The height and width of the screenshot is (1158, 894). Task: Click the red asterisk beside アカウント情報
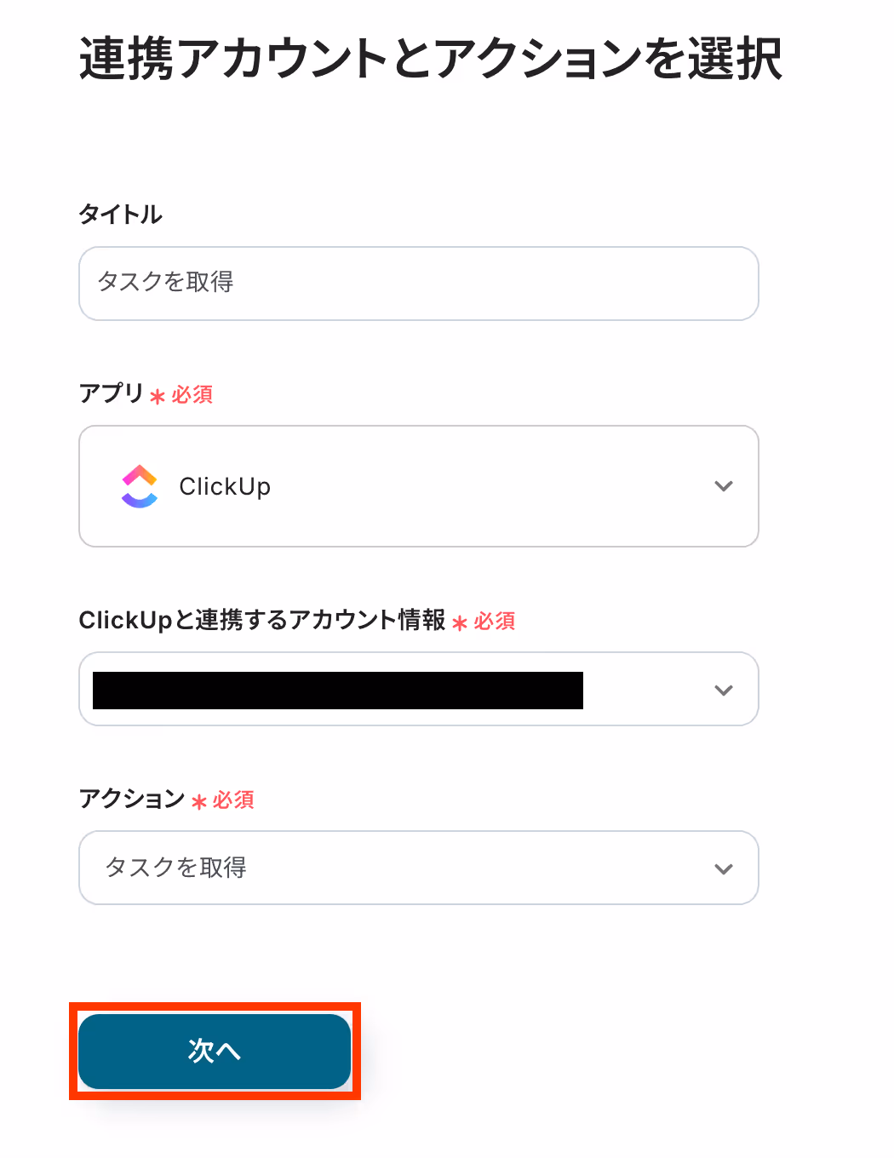pos(460,623)
